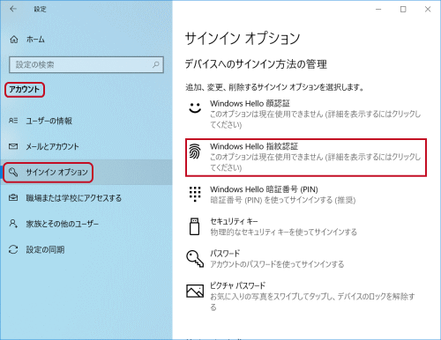Expand Windows Hello 暗証番号 (PIN) option
The height and width of the screenshot is (340, 441).
point(306,195)
